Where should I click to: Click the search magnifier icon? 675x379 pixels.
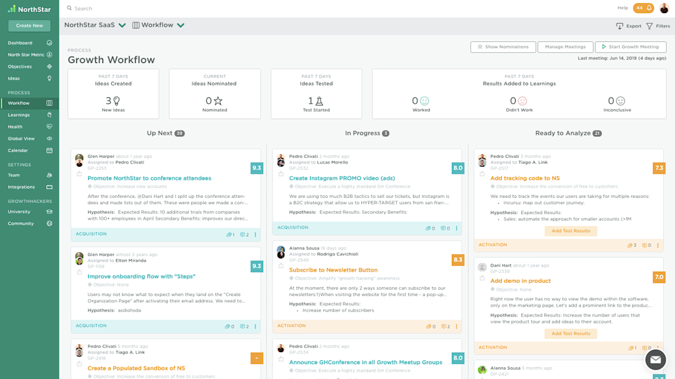coord(69,8)
